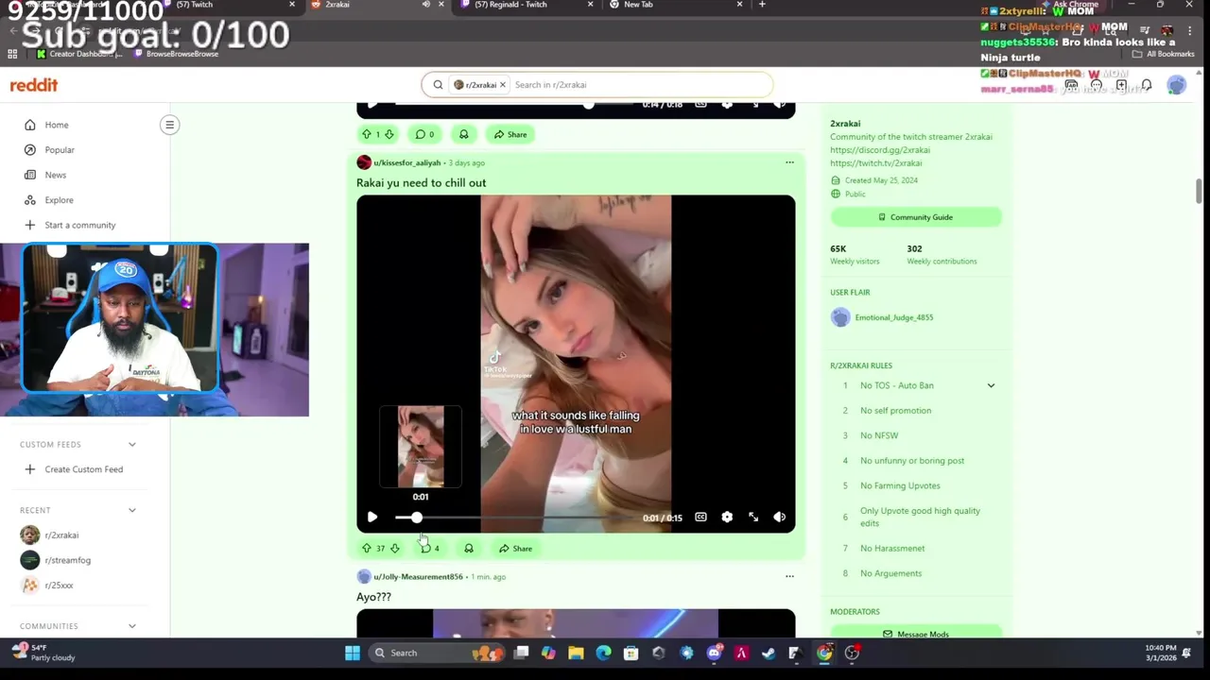Open the Ayo??? post title

(x=373, y=596)
